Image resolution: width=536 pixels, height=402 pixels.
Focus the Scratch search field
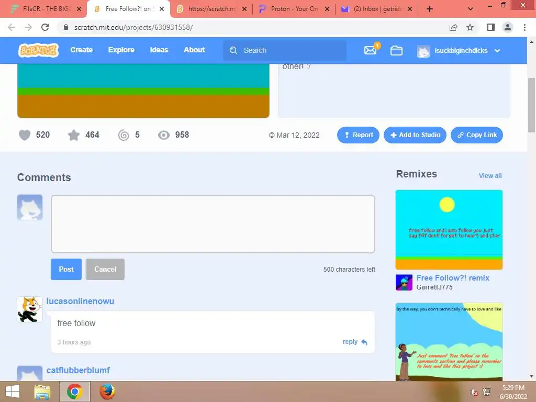(x=284, y=51)
